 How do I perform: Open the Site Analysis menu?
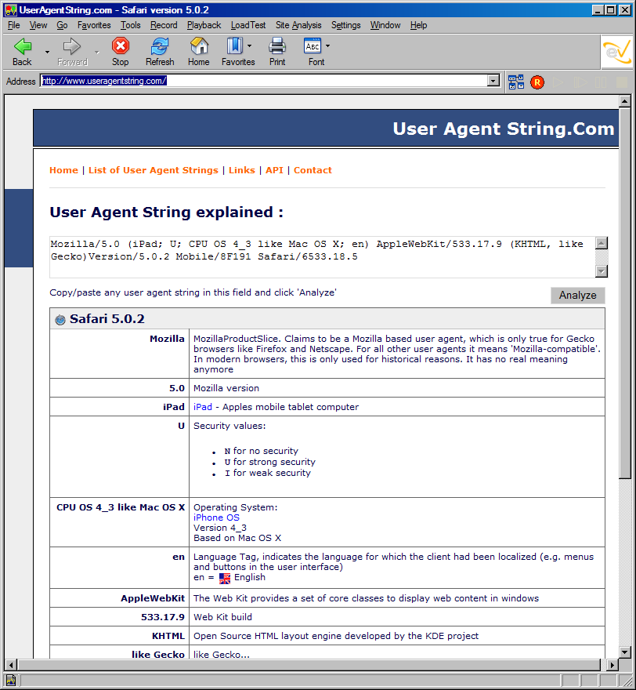pos(298,25)
